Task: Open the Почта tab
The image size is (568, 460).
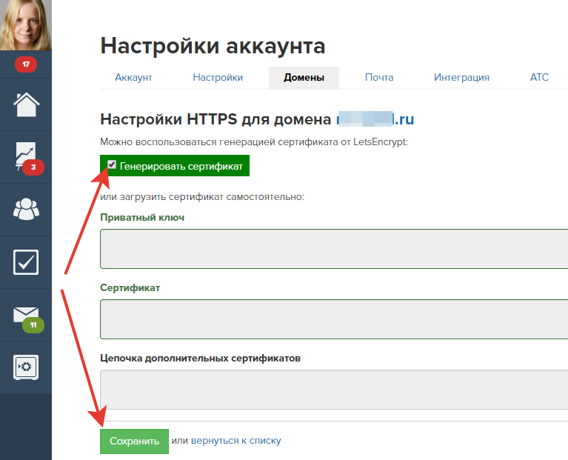Action: [x=379, y=78]
